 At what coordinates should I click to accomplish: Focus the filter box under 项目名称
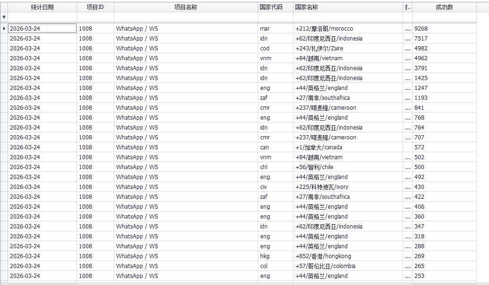[x=186, y=17]
